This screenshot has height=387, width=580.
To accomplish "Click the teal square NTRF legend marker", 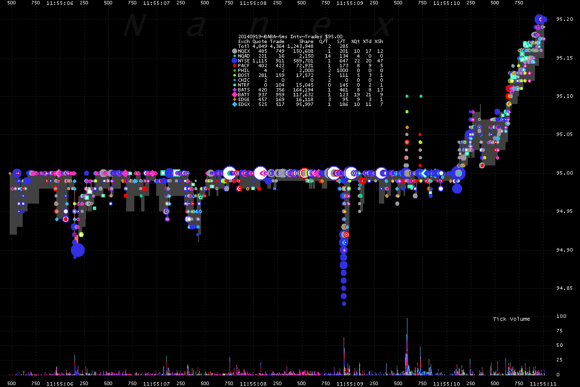I will 234,85.
